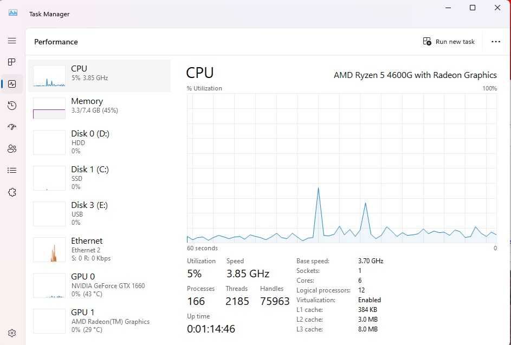The image size is (511, 345).
Task: Open the Details page icon
Action: point(12,170)
